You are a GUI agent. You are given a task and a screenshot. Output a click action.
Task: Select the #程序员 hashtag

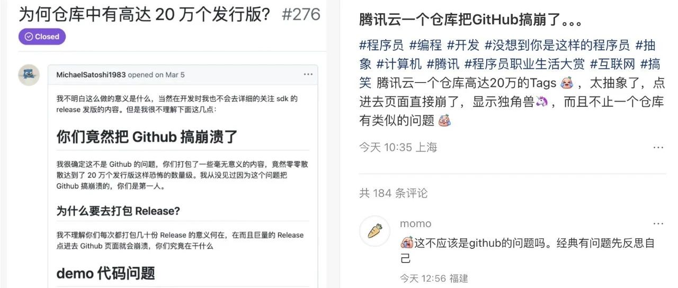(381, 45)
